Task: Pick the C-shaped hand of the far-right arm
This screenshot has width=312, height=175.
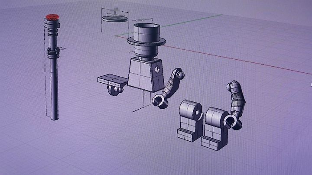Action: [x=232, y=122]
